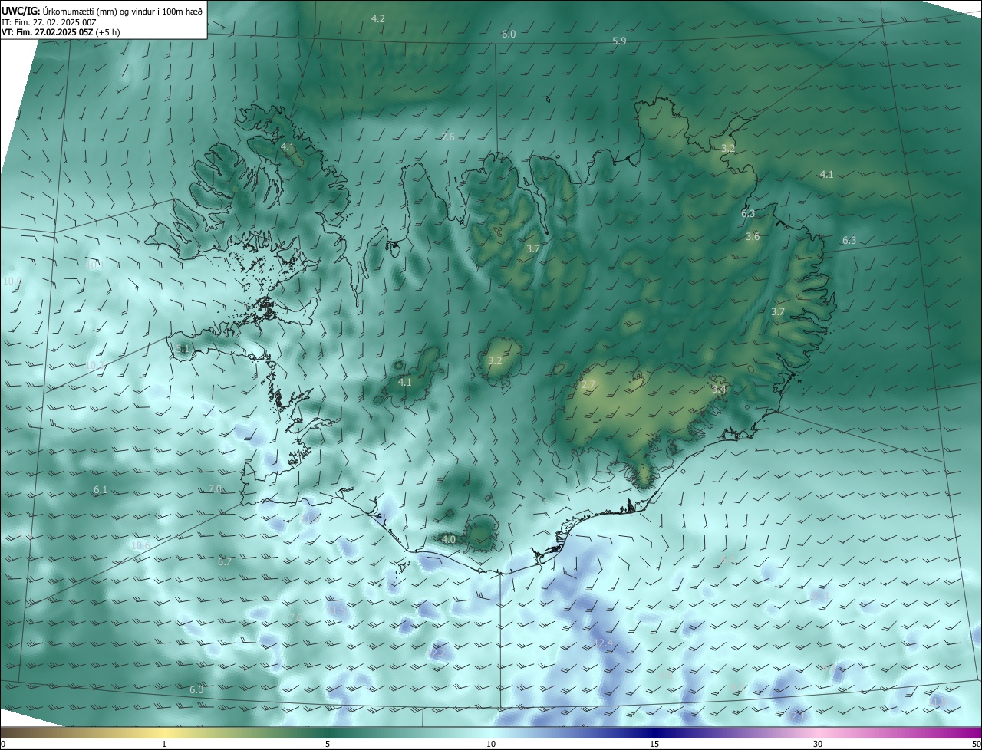Click the '10' tick on the colour scale
The width and height of the screenshot is (982, 750).
click(x=491, y=744)
